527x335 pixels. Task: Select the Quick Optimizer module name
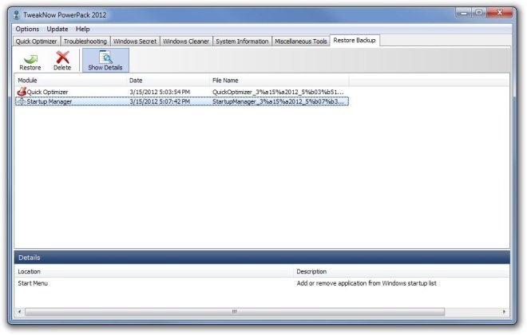click(x=47, y=92)
